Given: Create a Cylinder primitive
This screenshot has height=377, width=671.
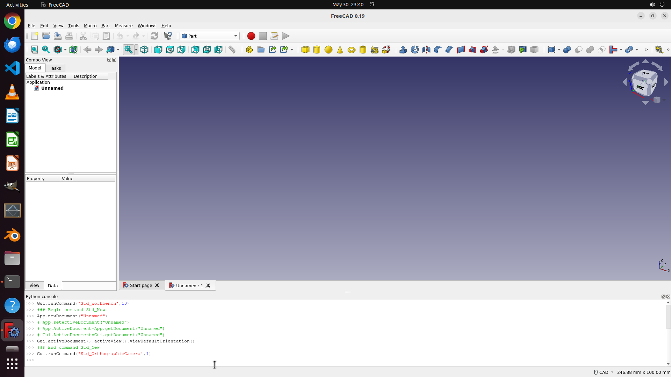Looking at the screenshot, I should click(x=317, y=50).
